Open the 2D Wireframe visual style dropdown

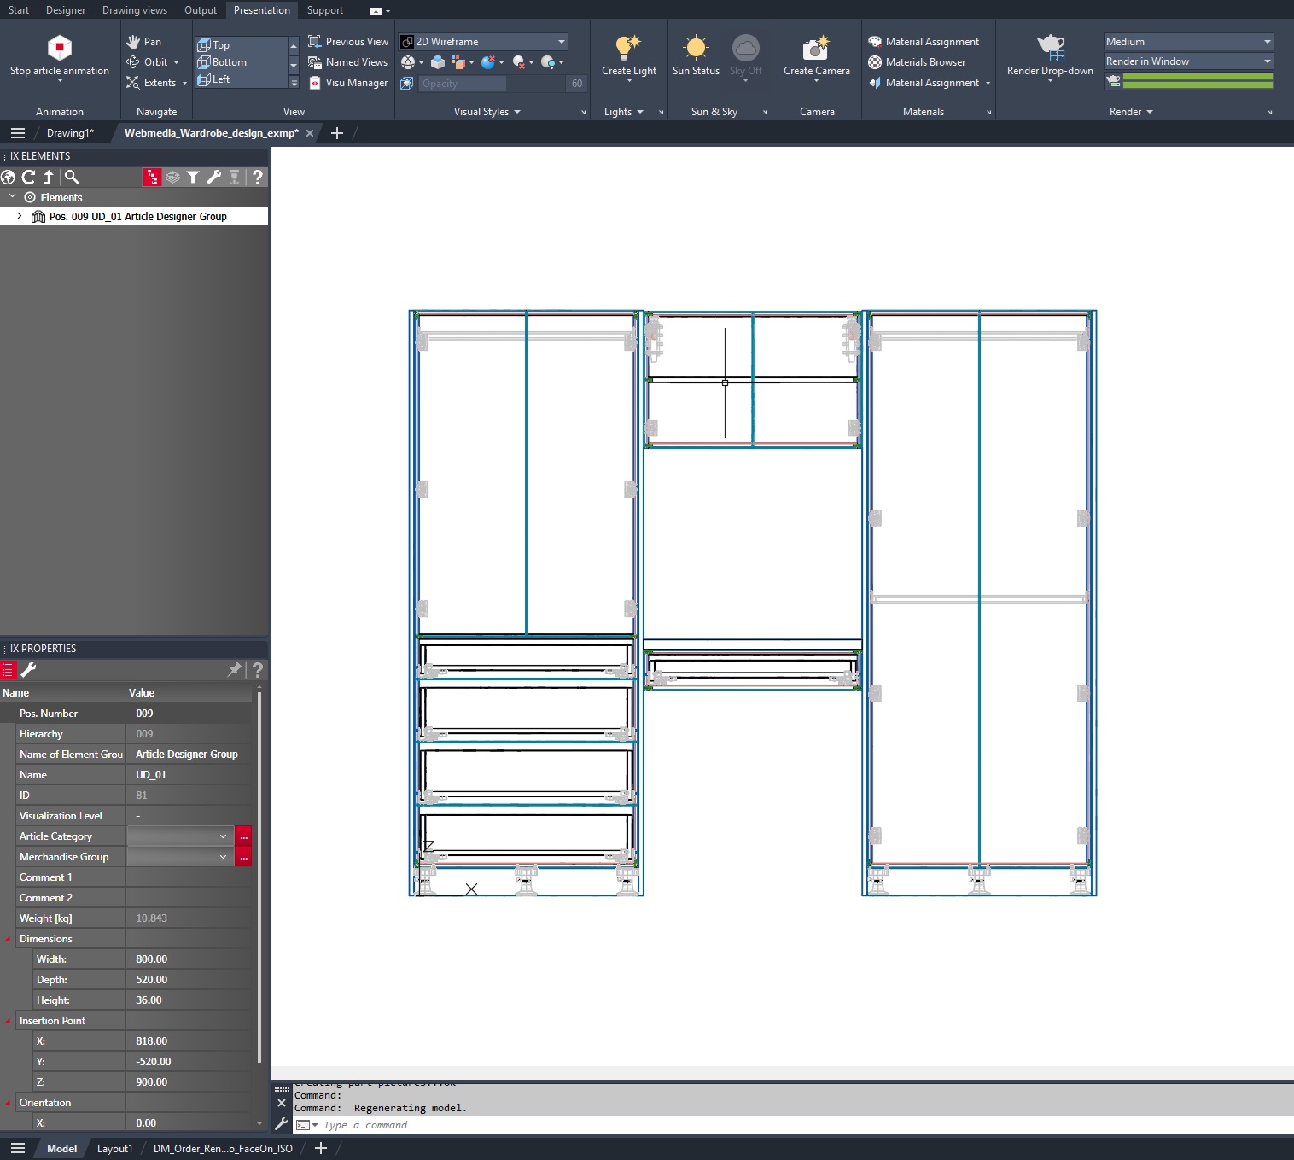(483, 41)
